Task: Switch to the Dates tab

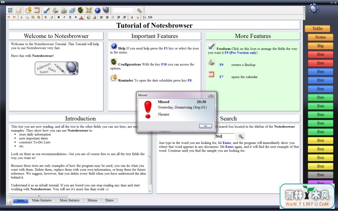Action: tap(109, 200)
